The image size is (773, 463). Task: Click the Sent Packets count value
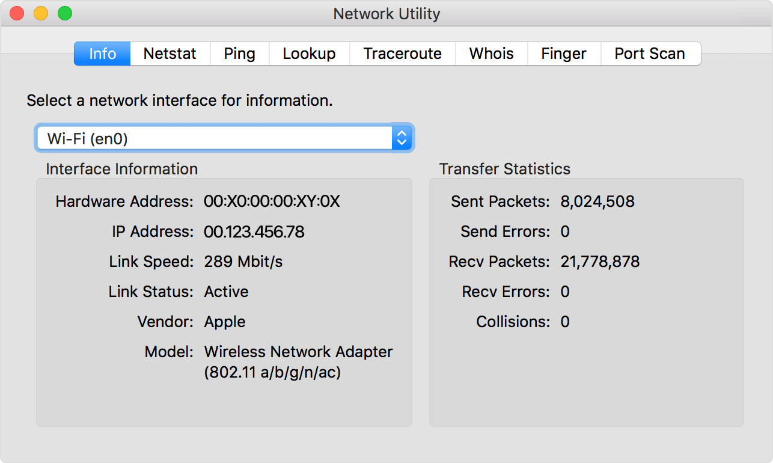[x=597, y=201]
